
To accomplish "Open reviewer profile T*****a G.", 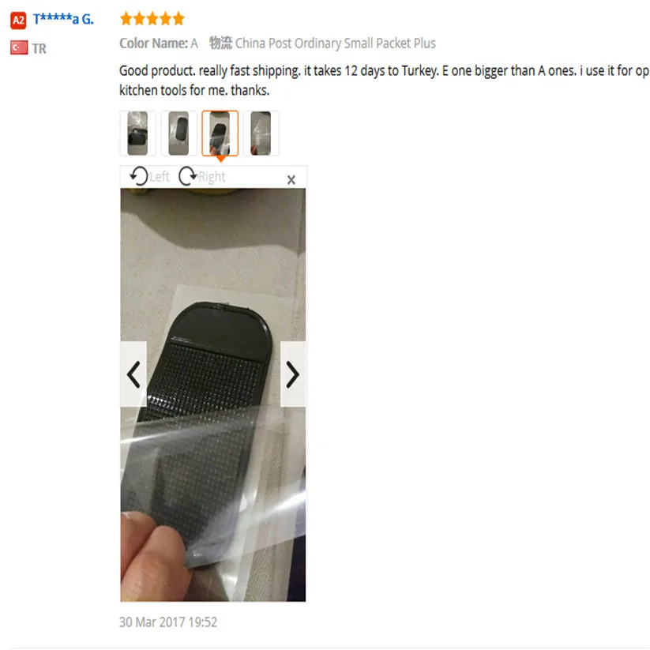I will 63,19.
